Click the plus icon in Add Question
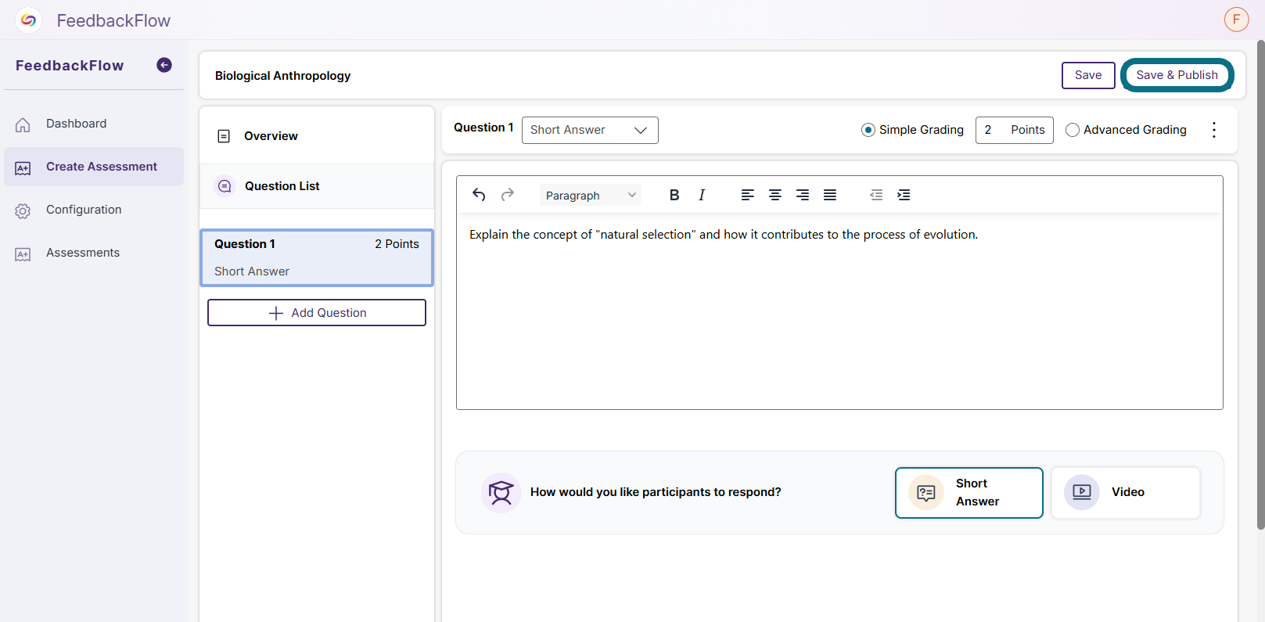The width and height of the screenshot is (1265, 622). click(x=275, y=313)
